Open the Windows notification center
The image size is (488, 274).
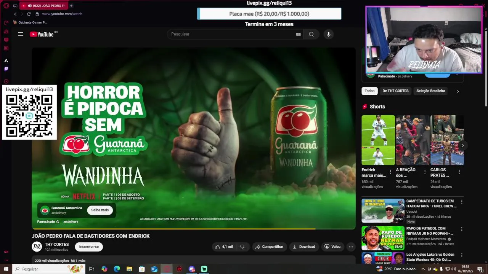click(480, 269)
